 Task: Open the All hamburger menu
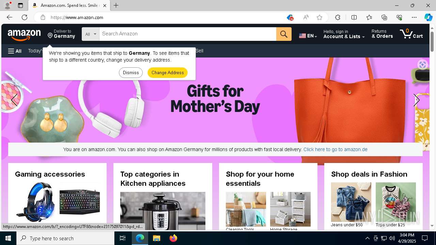[x=15, y=51]
